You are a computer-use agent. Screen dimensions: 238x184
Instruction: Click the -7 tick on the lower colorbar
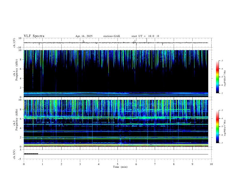pos(221,143)
